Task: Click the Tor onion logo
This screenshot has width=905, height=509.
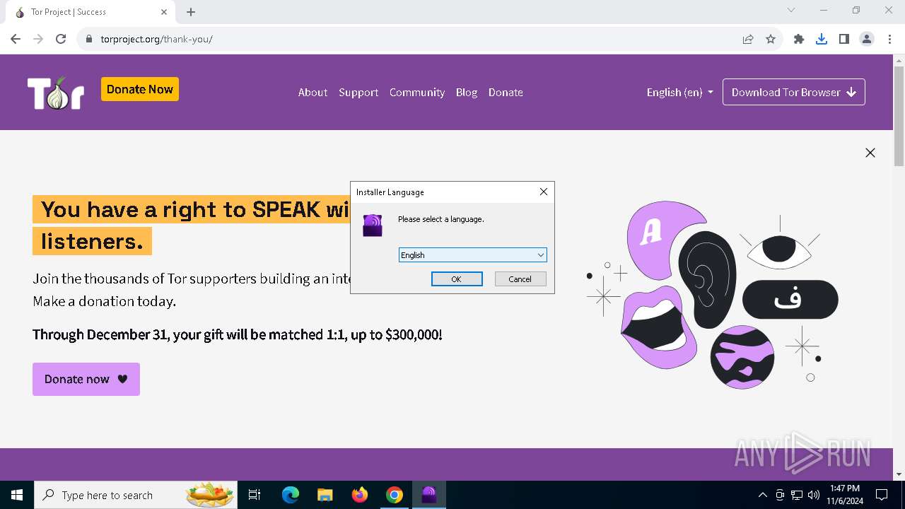Action: tap(56, 93)
